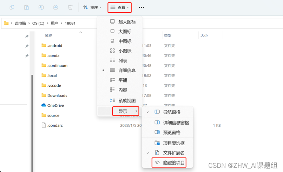Toggle 紧凑视图 compact view

tap(120, 101)
